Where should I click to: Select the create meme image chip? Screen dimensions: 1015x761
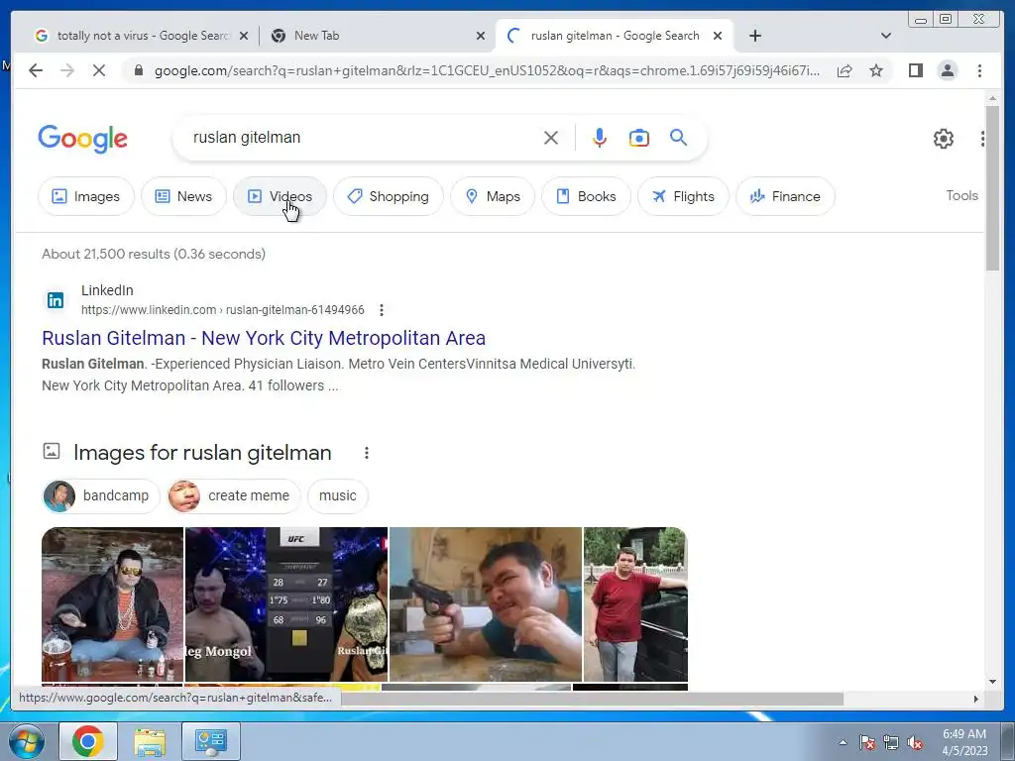[234, 495]
